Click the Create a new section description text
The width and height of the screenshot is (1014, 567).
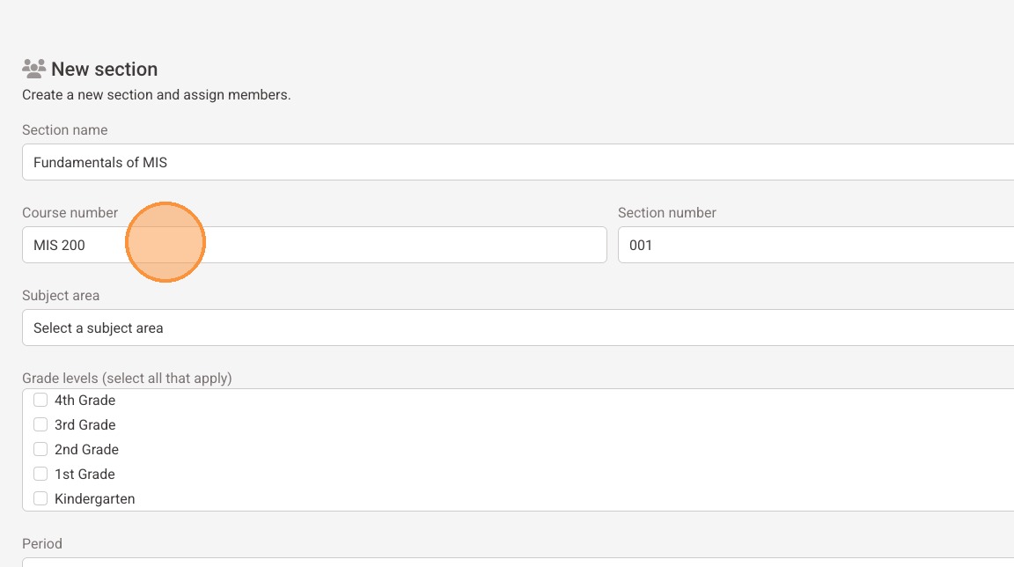[156, 94]
